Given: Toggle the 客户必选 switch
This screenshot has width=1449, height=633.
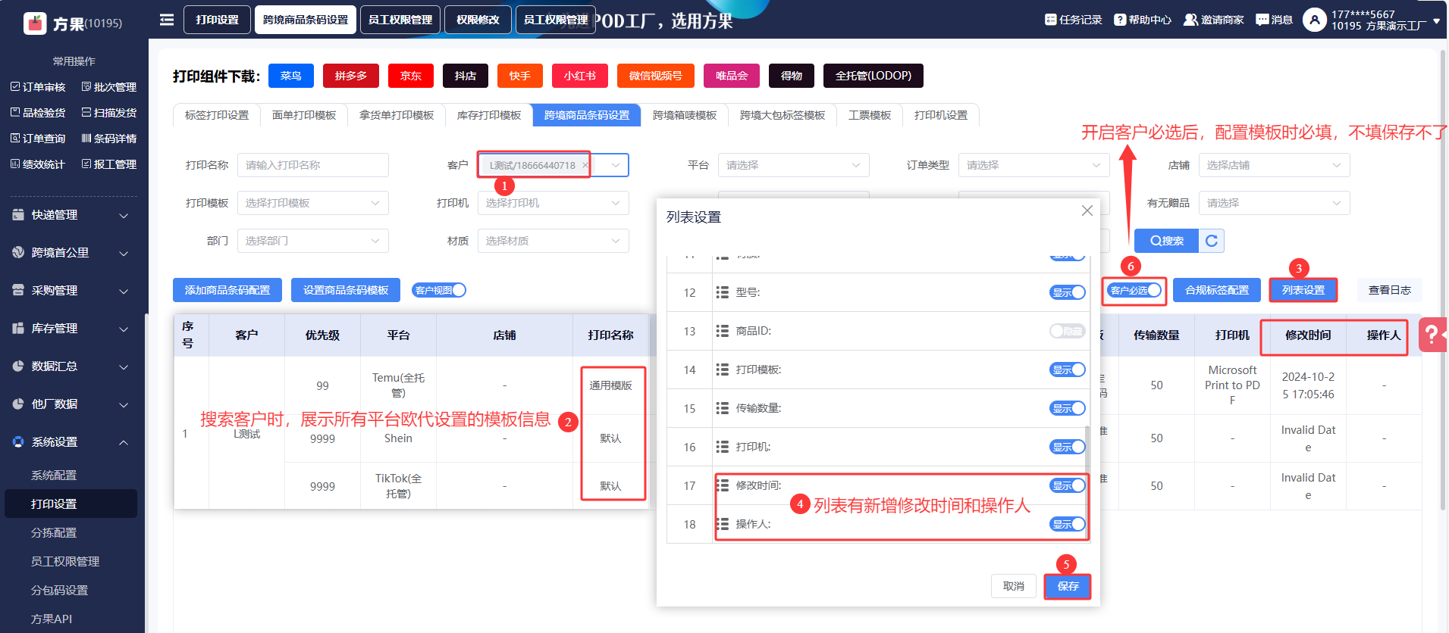Looking at the screenshot, I should pyautogui.click(x=1134, y=290).
